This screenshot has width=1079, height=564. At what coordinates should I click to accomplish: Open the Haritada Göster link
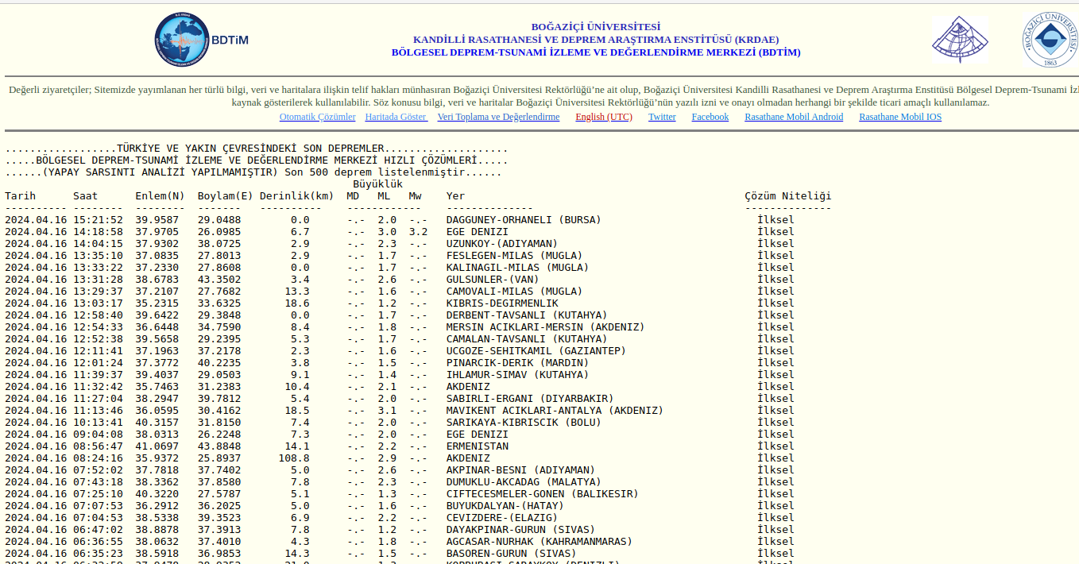(x=396, y=117)
